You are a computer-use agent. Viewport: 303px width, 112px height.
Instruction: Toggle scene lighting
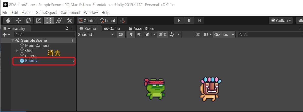(x=131, y=35)
